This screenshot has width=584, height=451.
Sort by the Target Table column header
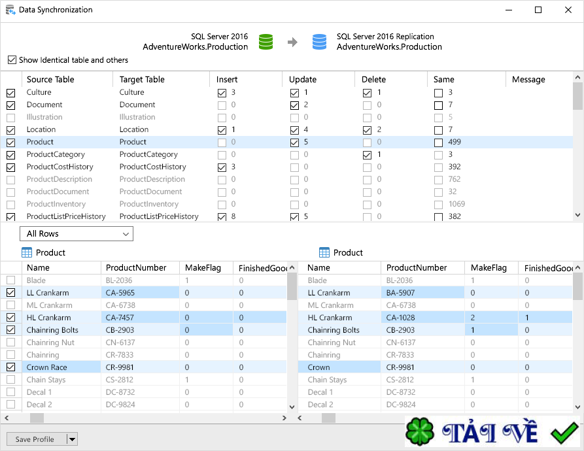(x=161, y=79)
